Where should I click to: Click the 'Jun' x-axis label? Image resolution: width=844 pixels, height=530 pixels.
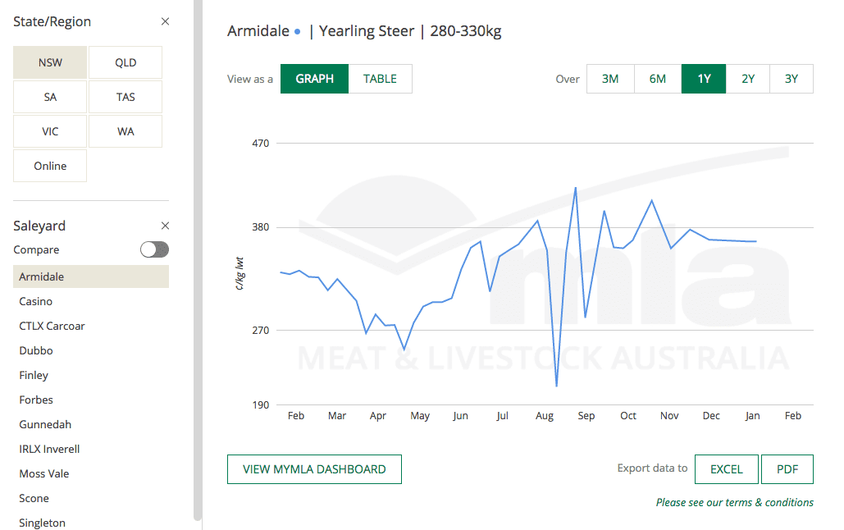pyautogui.click(x=460, y=416)
